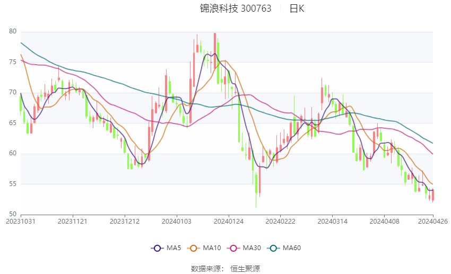Click the x-axis date label 20240222
The image size is (451, 274).
point(281,222)
